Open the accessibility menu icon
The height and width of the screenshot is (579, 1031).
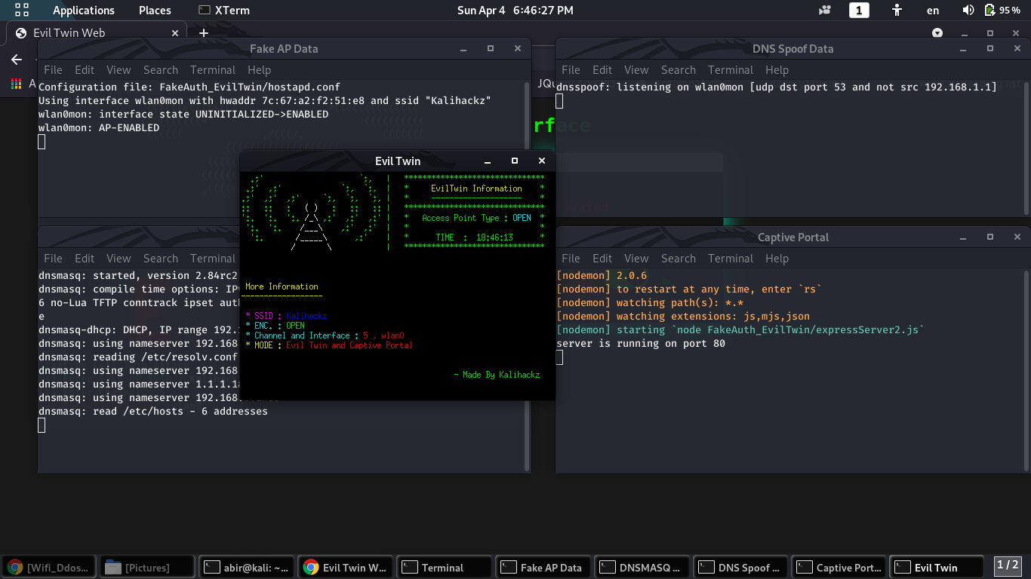tap(897, 11)
